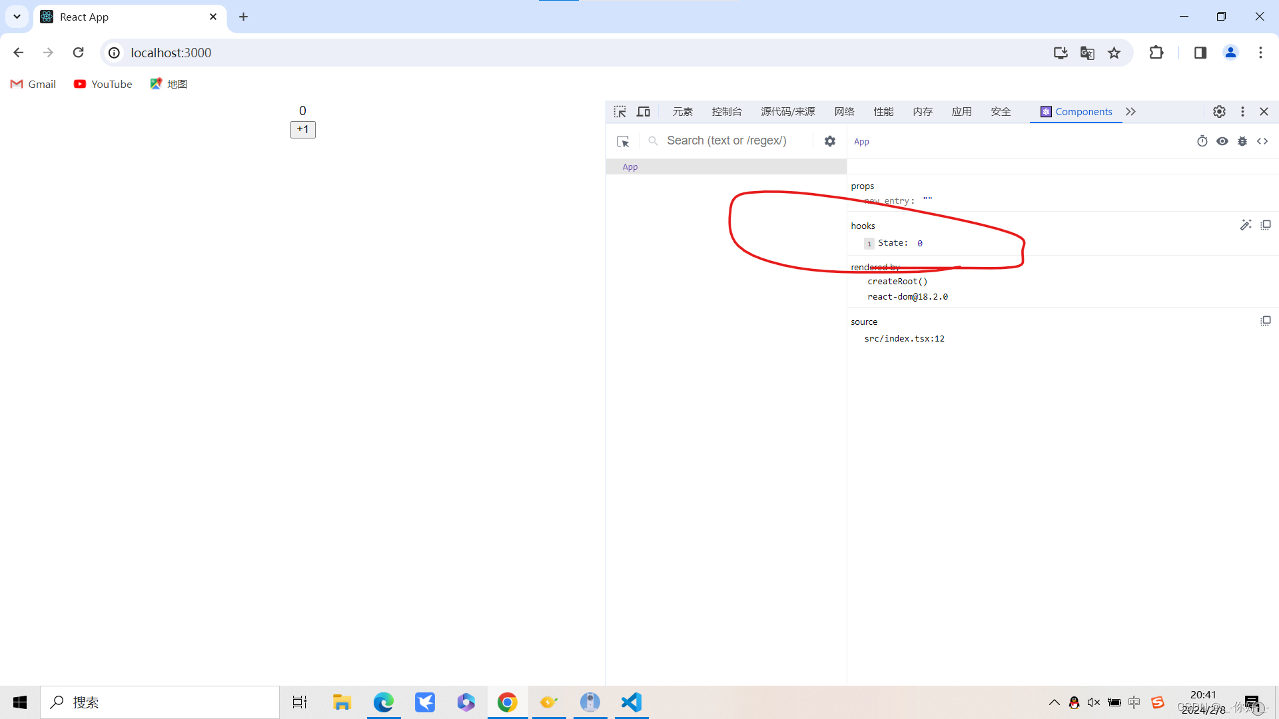
Task: Click the select element inspector icon
Action: coord(620,112)
